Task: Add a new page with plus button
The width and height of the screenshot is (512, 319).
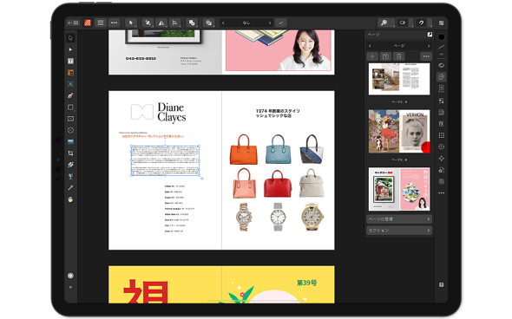Action: pyautogui.click(x=372, y=56)
